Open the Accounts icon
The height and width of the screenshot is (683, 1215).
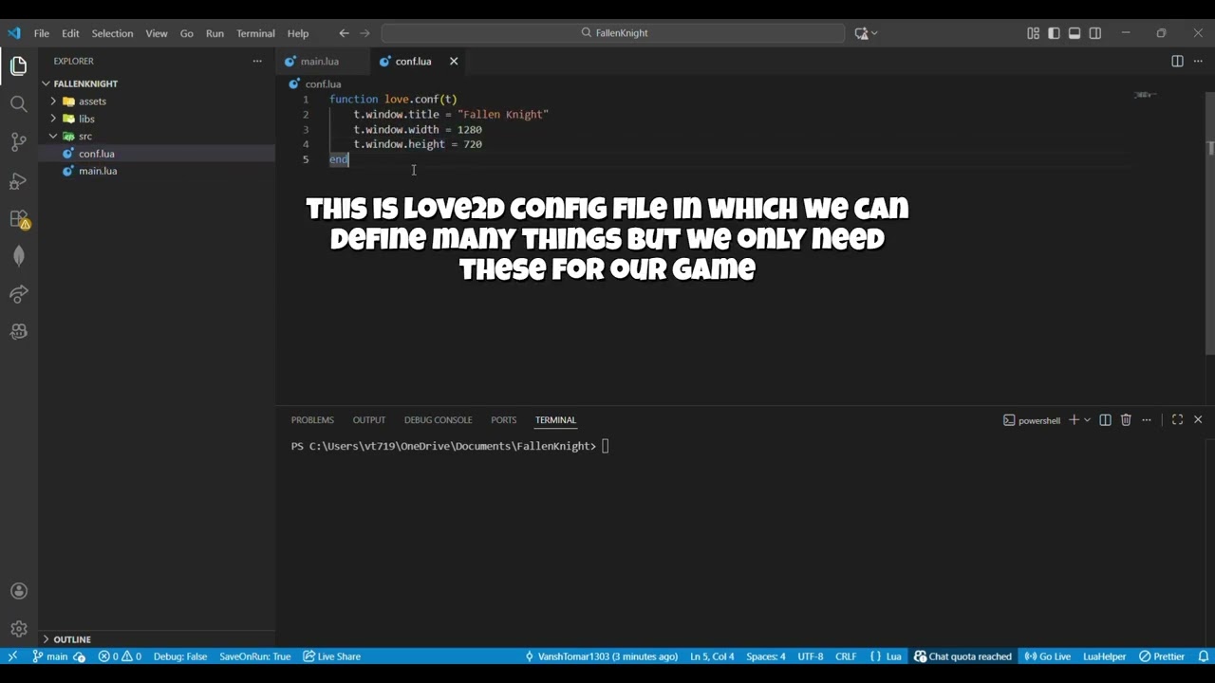[19, 591]
